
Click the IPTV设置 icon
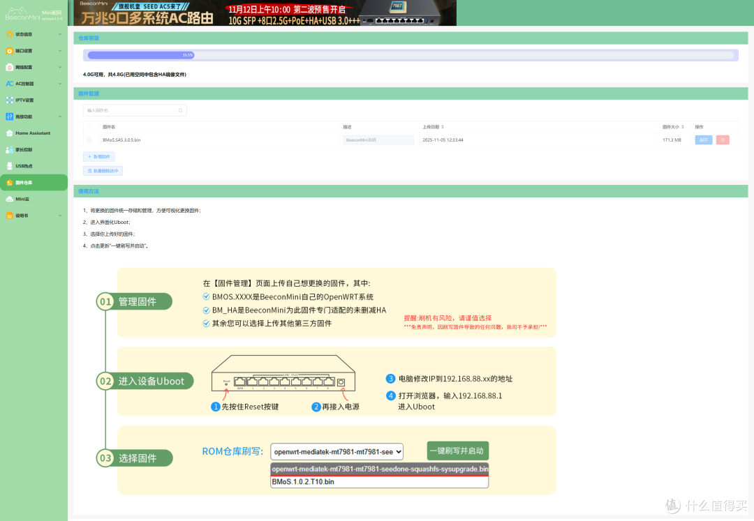[10, 100]
